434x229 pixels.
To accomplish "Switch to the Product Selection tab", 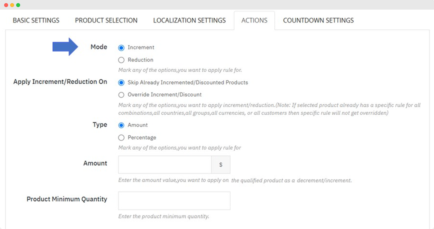I will coord(106,20).
